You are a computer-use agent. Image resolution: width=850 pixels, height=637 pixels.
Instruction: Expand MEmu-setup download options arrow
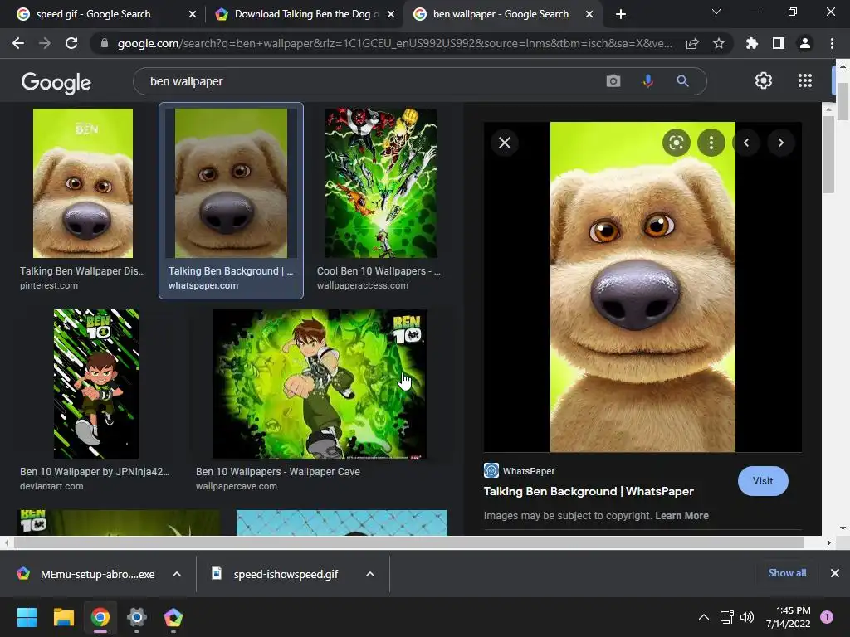177,574
